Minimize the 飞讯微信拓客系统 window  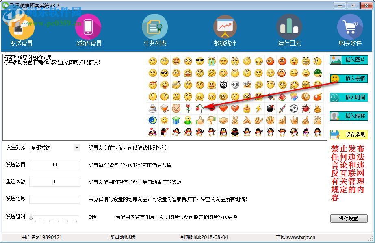pyautogui.click(x=340, y=6)
